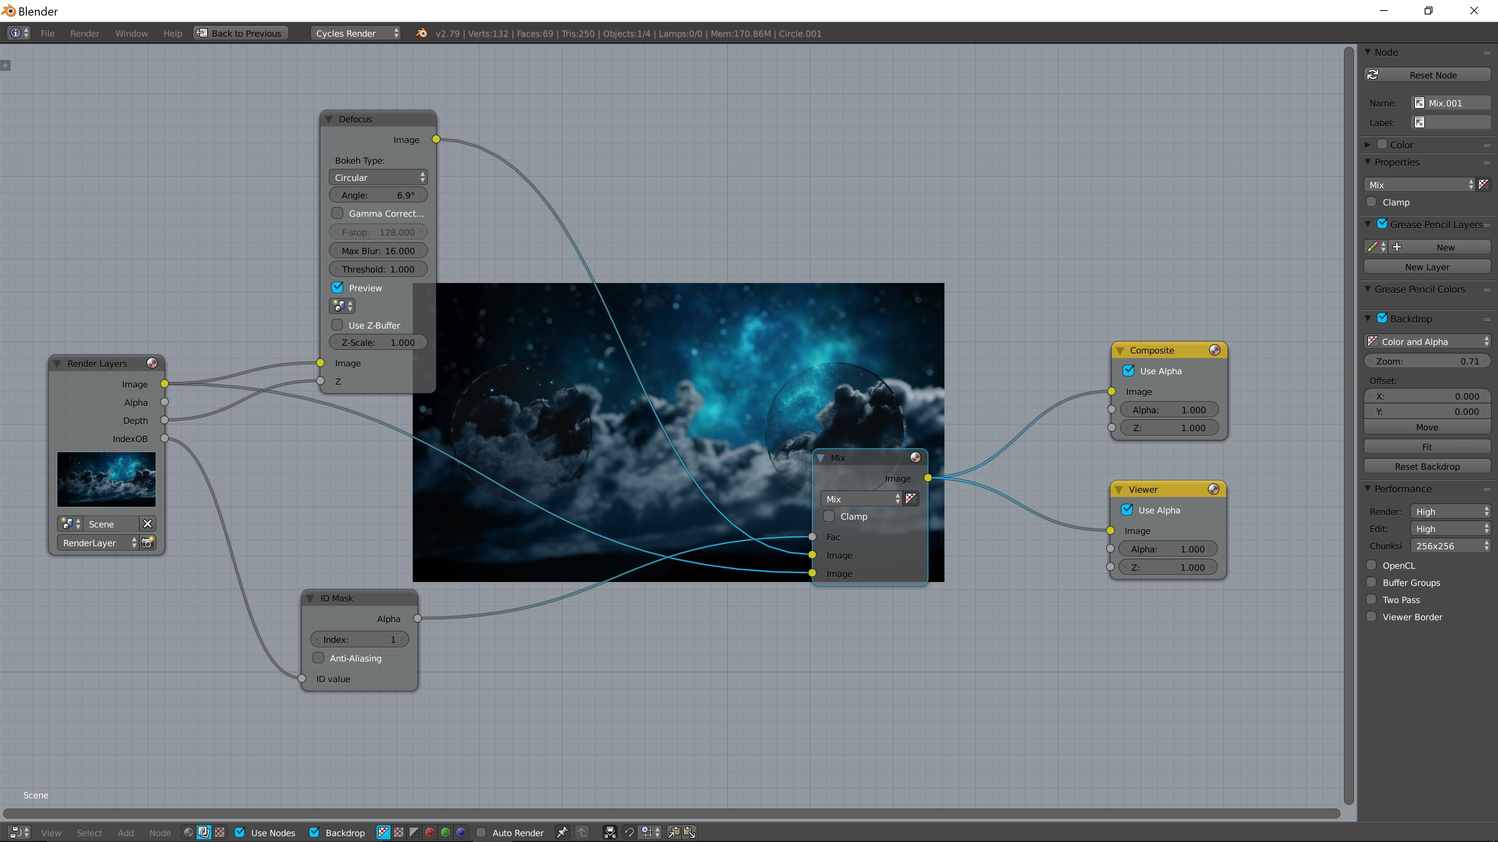The height and width of the screenshot is (842, 1498).
Task: Click the pin node tree icon
Action: [x=562, y=832]
